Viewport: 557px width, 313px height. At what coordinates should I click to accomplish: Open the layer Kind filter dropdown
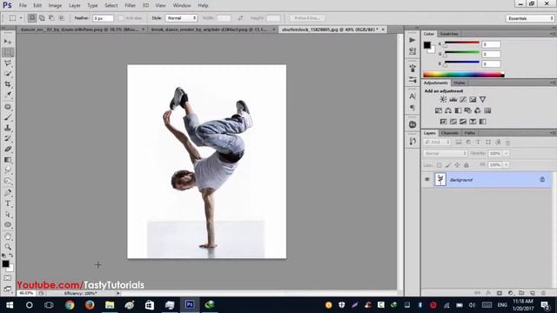[437, 143]
